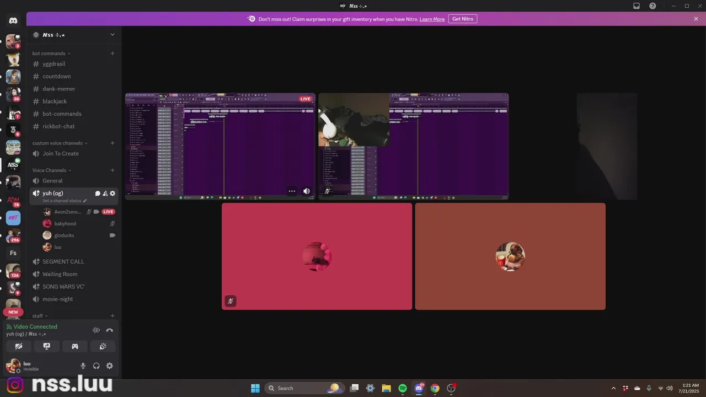This screenshot has width=706, height=397.
Task: Focus the brown avatar participant tile
Action: coord(510,256)
